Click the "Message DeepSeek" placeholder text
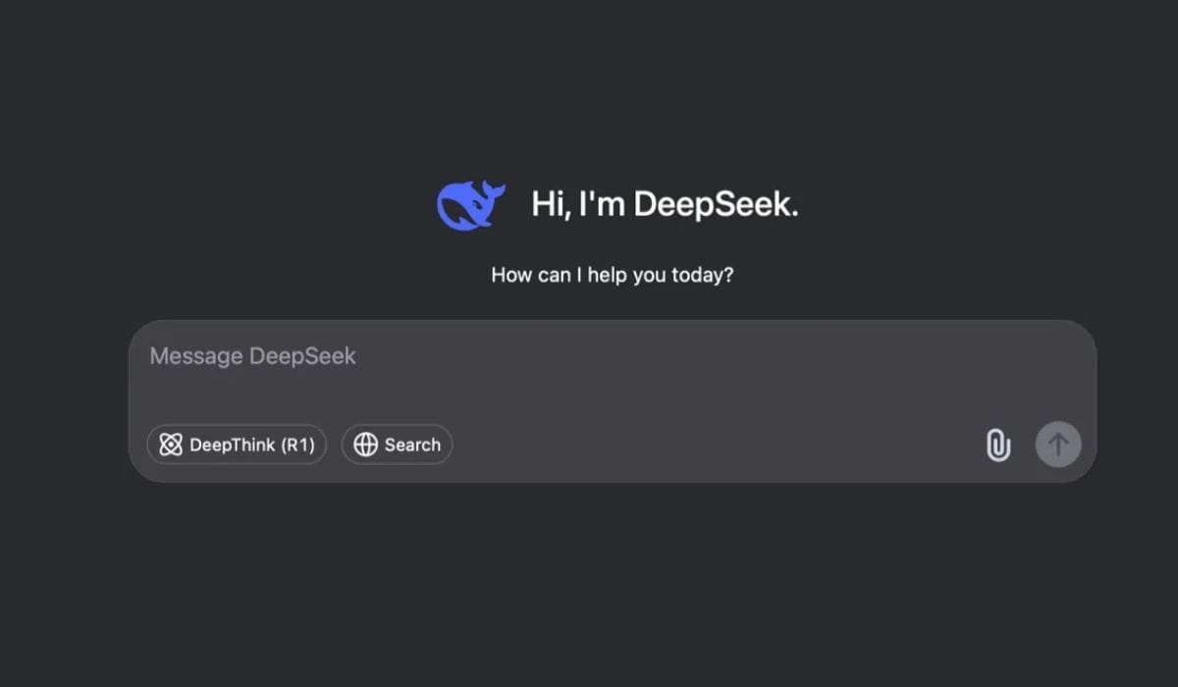This screenshot has height=687, width=1178. click(252, 355)
